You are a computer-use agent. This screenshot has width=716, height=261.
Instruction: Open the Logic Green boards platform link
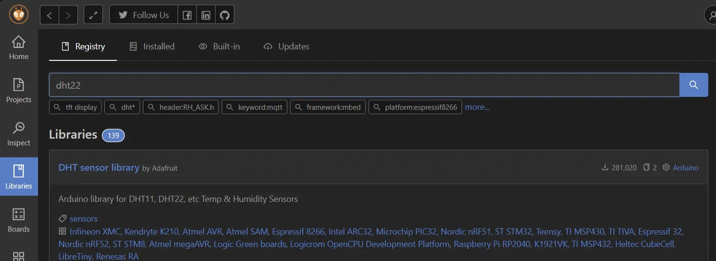(x=250, y=244)
